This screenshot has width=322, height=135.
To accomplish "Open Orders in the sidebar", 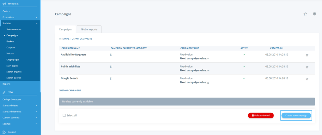I will pos(6,11).
